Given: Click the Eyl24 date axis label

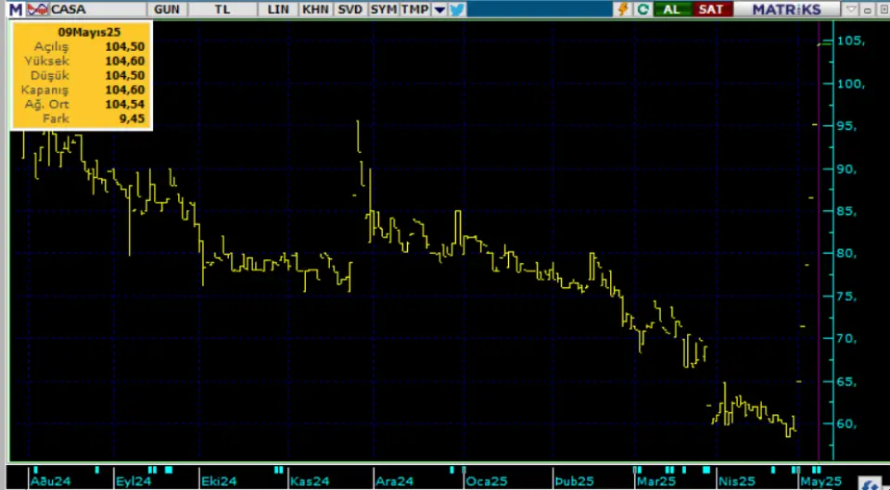Looking at the screenshot, I should tap(133, 482).
